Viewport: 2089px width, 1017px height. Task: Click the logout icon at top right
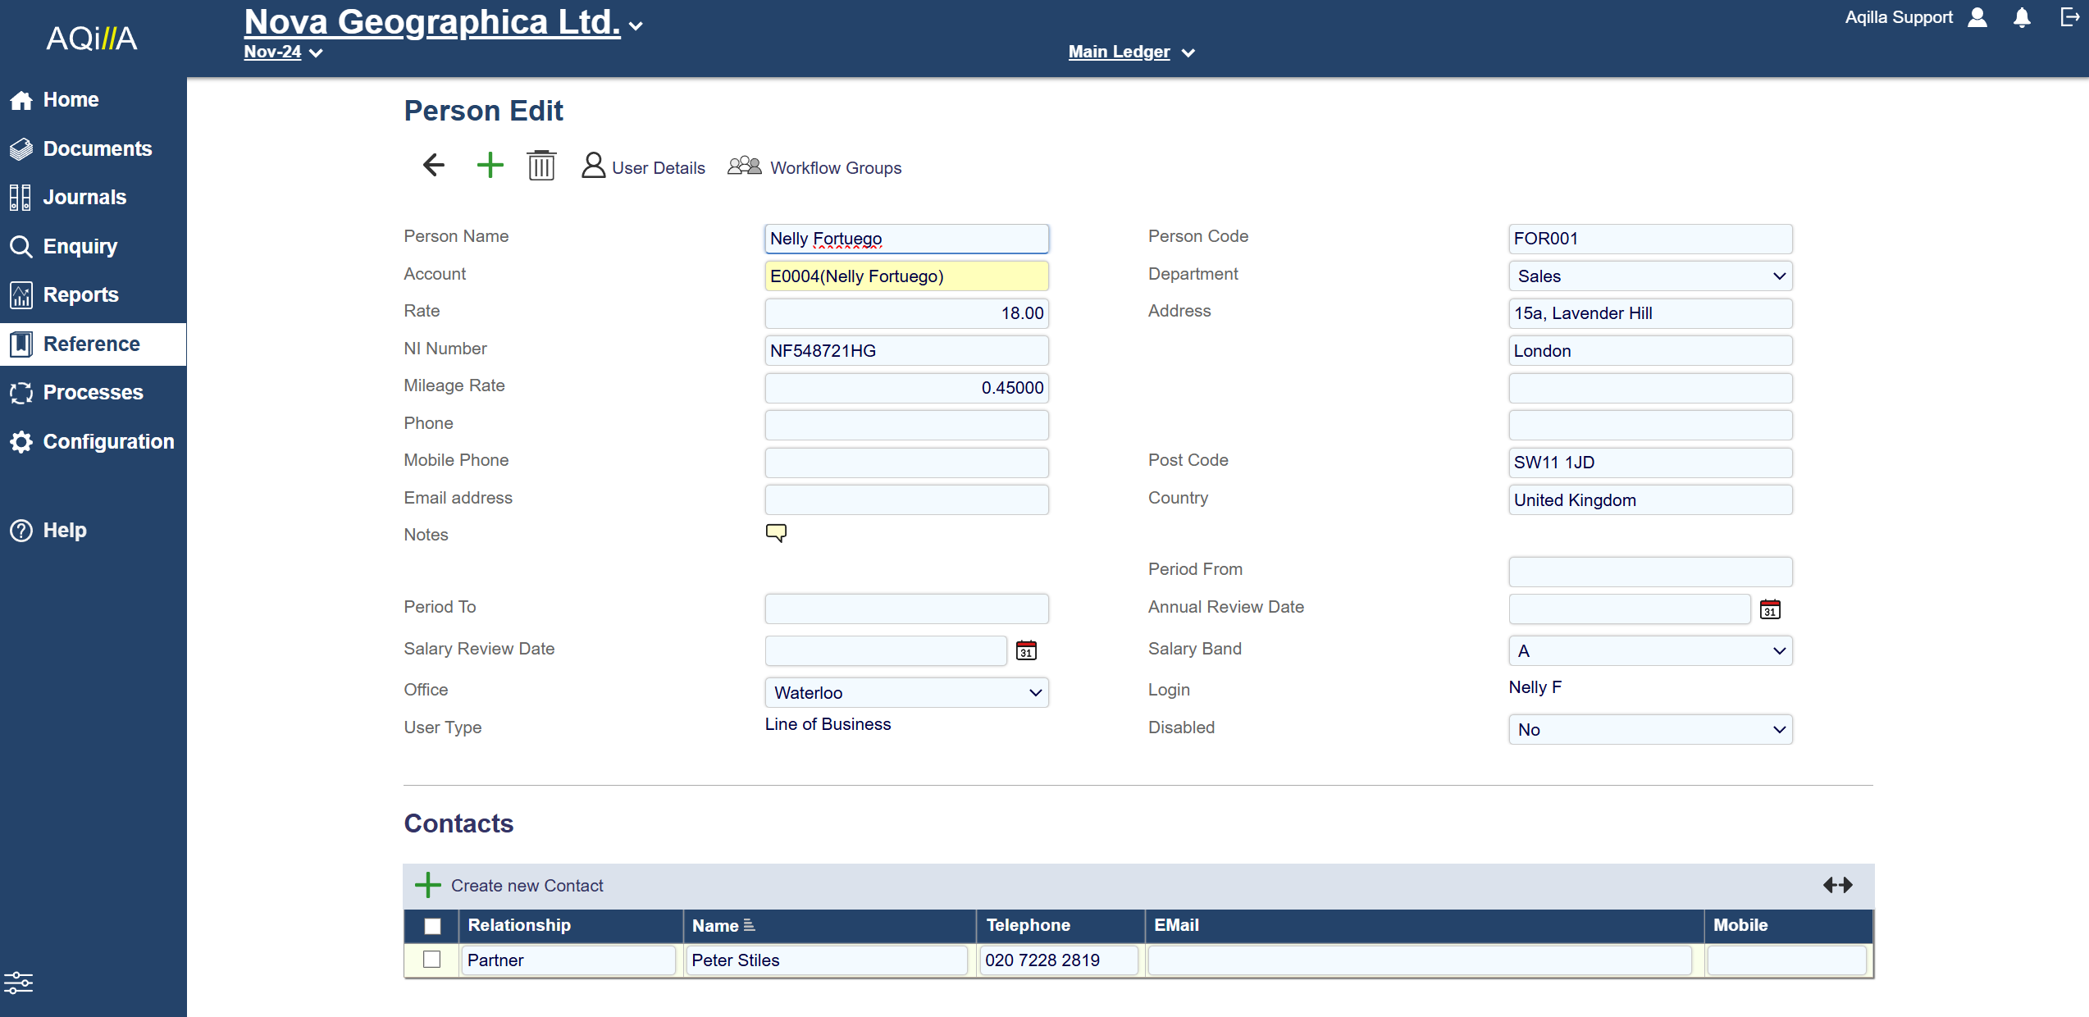(2069, 18)
